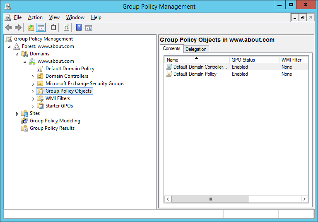Viewport: 318px width, 222px height.
Task: Collapse the Domains node
Action: click(17, 54)
